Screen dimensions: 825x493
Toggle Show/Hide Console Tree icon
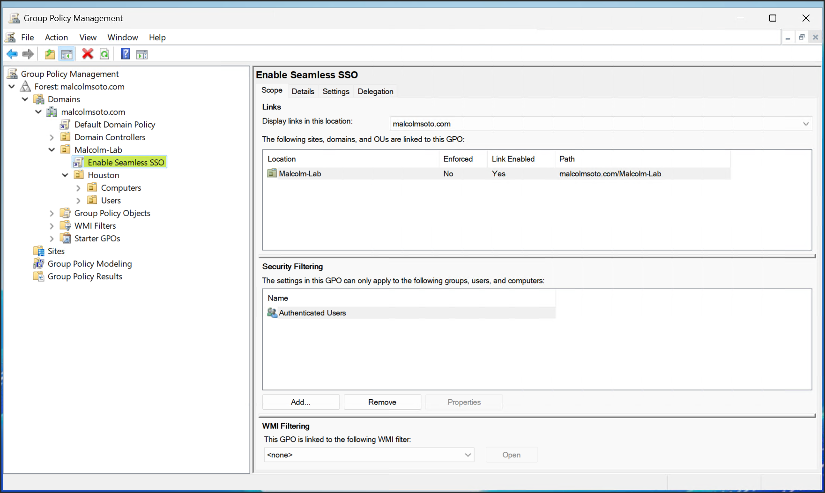[67, 54]
